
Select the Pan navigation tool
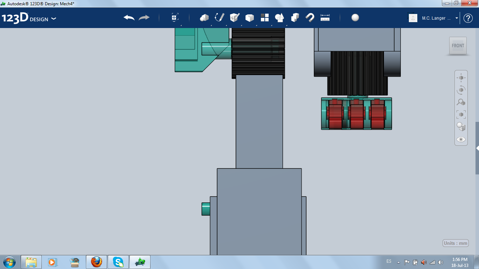(x=461, y=78)
